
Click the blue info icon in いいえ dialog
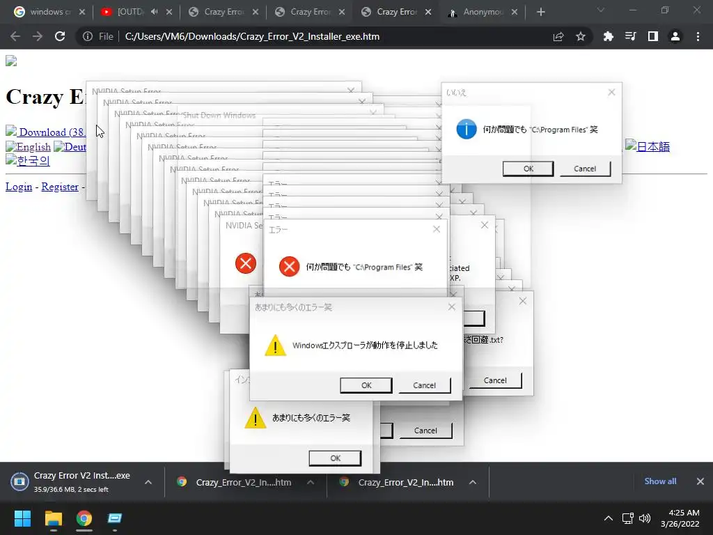(x=466, y=129)
